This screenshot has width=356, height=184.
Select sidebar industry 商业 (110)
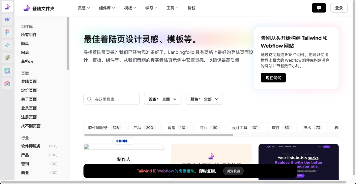[39, 173]
